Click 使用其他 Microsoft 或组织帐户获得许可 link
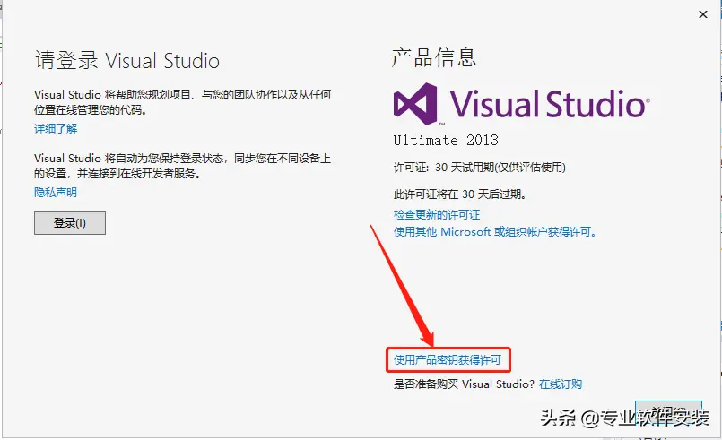Viewport: 722px width, 440px height. tap(495, 231)
